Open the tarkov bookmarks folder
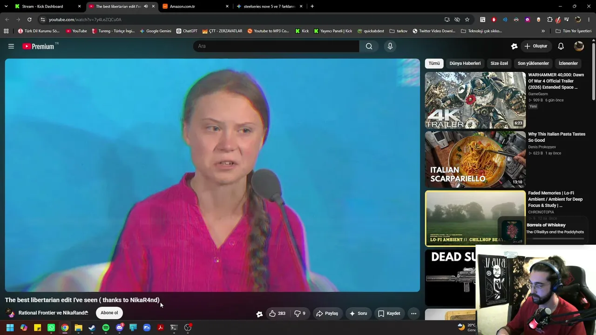 (399, 31)
